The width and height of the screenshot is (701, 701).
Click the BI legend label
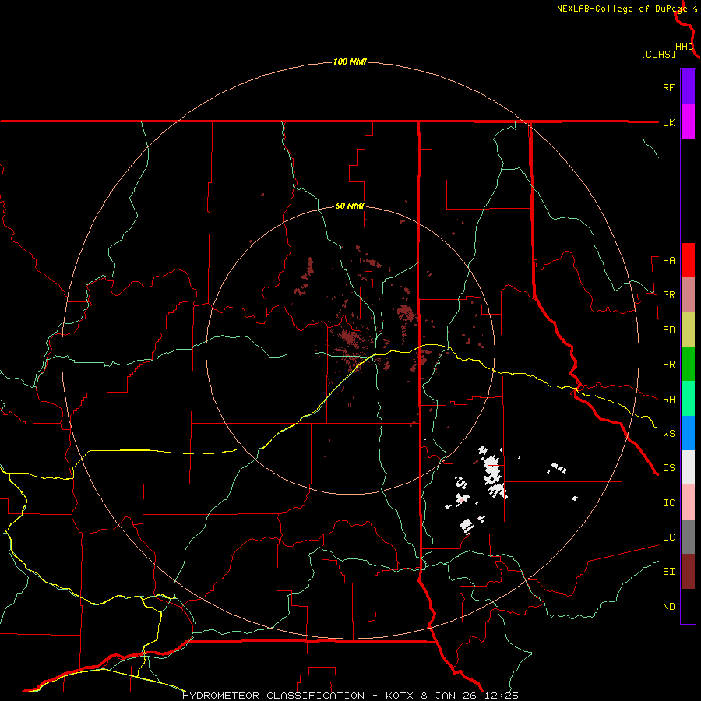click(x=668, y=572)
